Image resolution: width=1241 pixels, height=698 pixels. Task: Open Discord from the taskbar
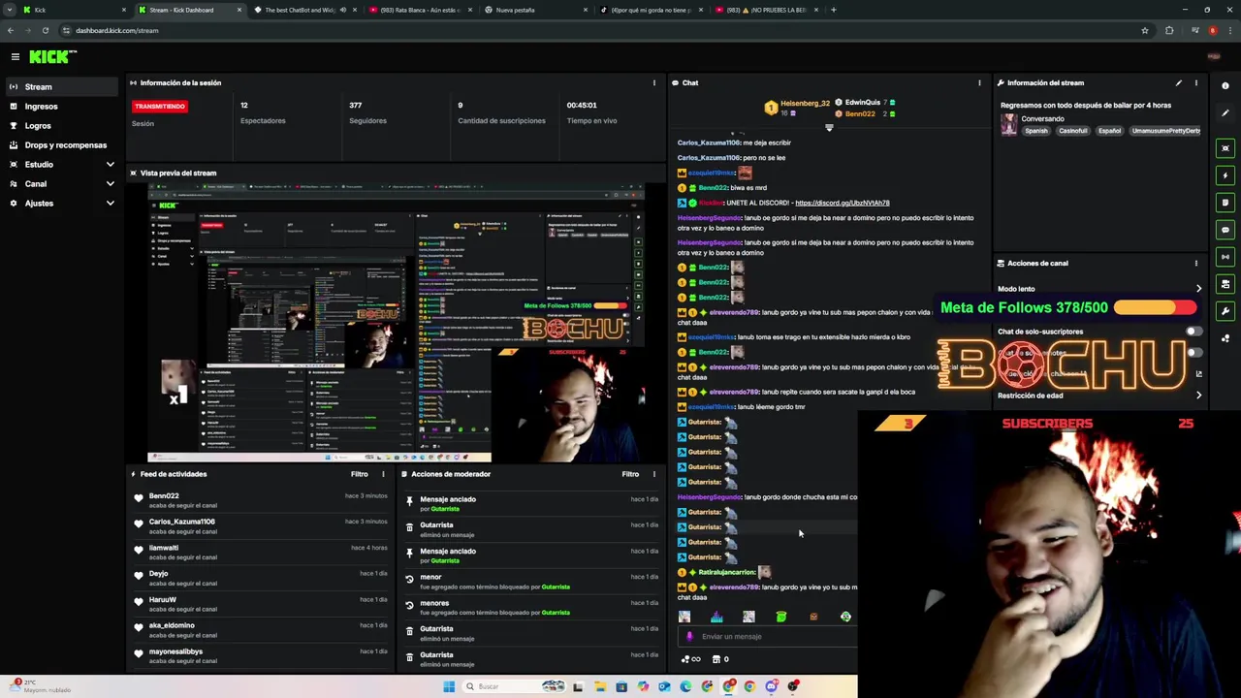(771, 686)
